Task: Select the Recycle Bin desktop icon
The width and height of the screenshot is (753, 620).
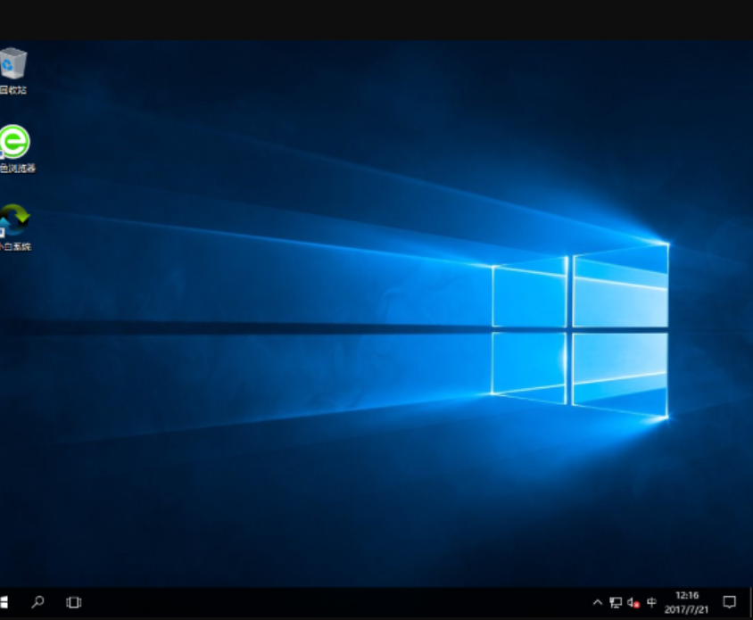Action: pos(13,63)
